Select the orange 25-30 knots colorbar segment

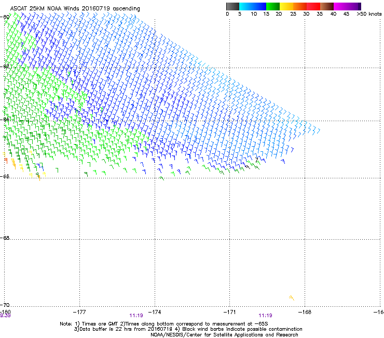tap(300, 6)
